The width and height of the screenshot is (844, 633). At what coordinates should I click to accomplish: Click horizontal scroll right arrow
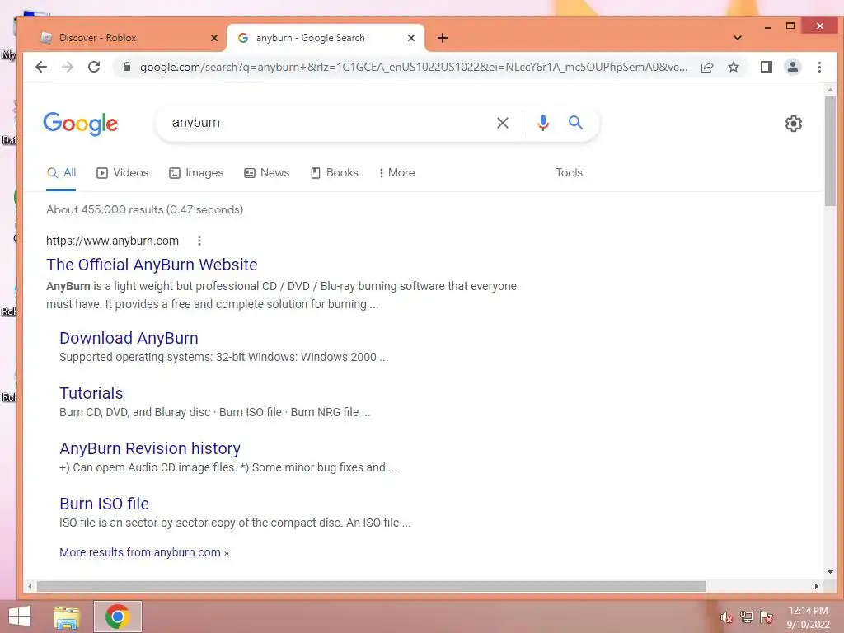[817, 586]
